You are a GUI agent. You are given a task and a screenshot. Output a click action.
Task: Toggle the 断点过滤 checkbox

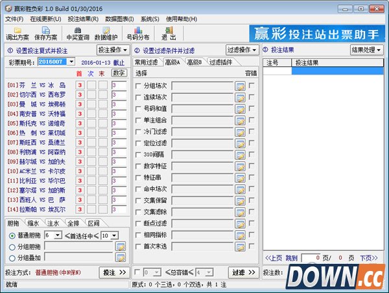pos(138,224)
